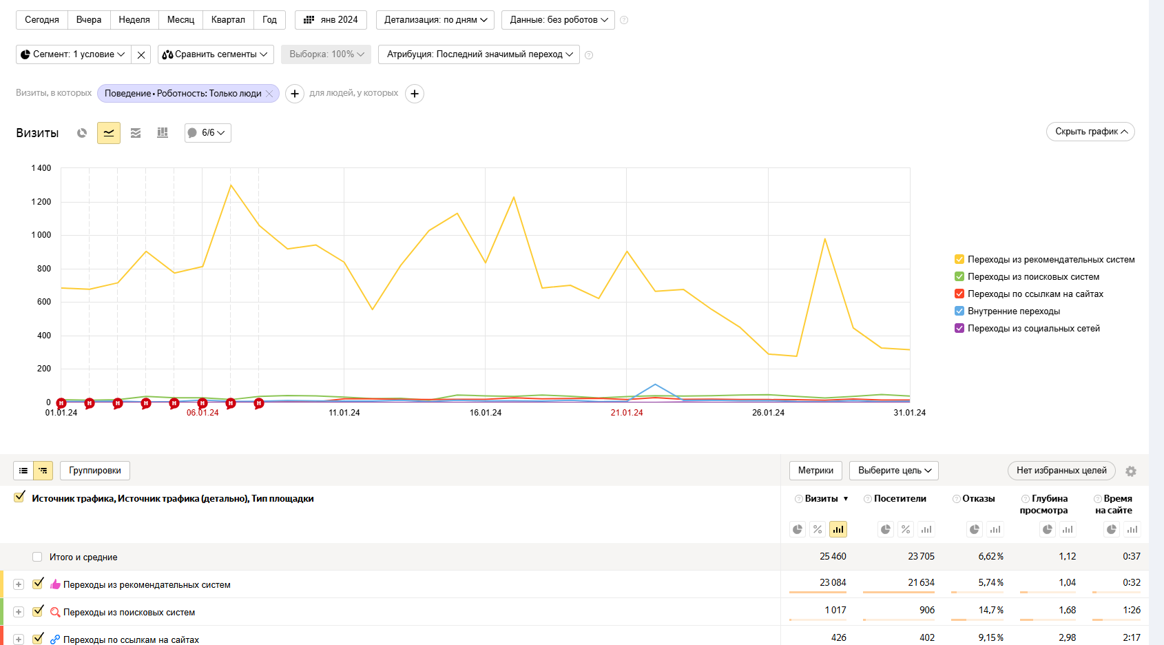Select the 'Вчера' period
Image resolution: width=1164 pixels, height=645 pixels.
pyautogui.click(x=89, y=20)
